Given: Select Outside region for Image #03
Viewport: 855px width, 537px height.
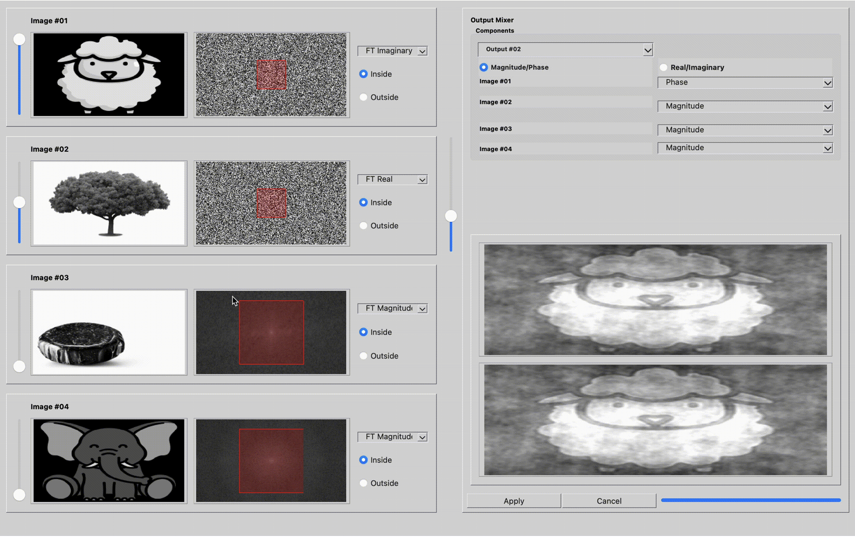Looking at the screenshot, I should click(x=364, y=355).
